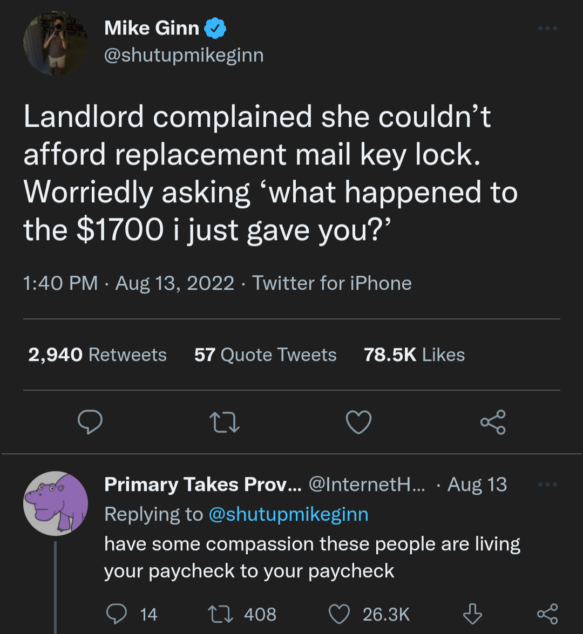Screen dimensions: 583x634
Task: Open Mike Ginn's profile picture
Action: [56, 44]
